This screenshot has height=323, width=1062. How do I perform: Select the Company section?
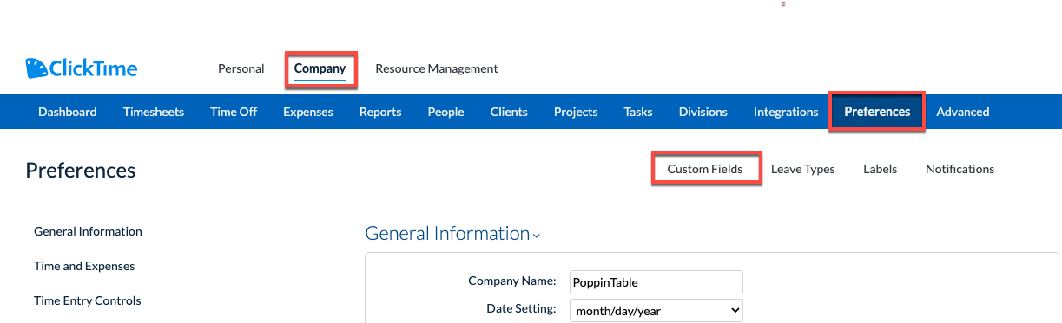click(320, 68)
